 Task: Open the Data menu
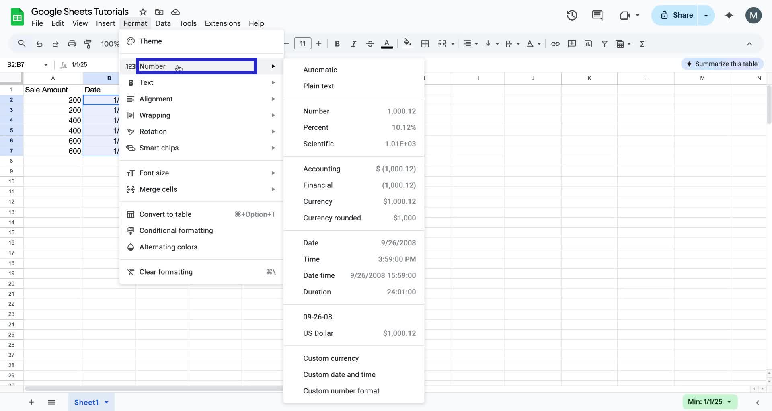click(x=163, y=23)
